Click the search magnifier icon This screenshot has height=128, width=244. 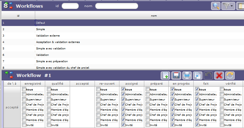point(216,6)
